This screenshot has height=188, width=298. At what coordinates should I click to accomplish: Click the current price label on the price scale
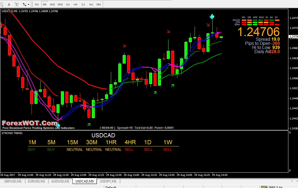293,36
